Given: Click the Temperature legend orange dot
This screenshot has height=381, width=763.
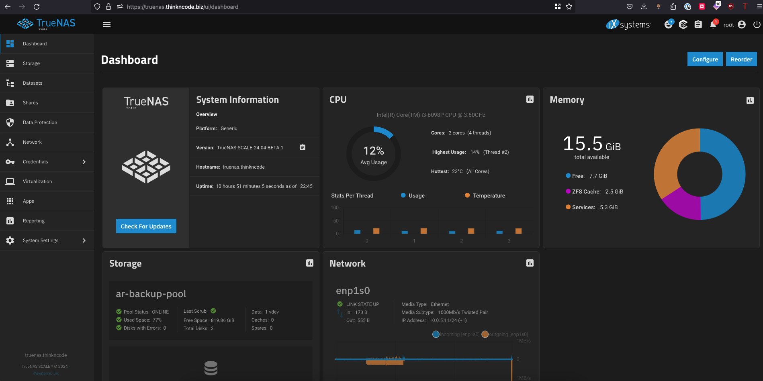Looking at the screenshot, I should (467, 196).
